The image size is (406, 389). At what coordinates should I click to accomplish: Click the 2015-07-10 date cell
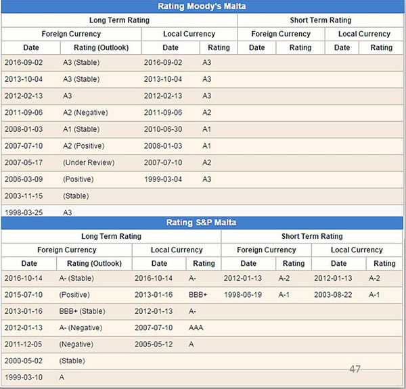(24, 295)
